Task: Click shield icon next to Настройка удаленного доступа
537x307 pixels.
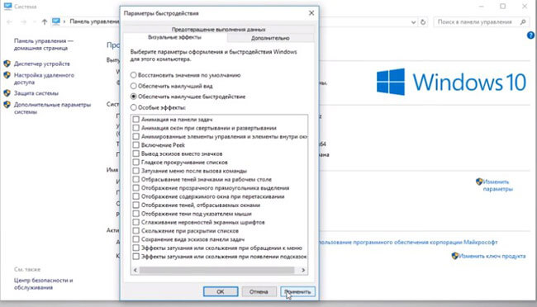Action: pos(7,75)
